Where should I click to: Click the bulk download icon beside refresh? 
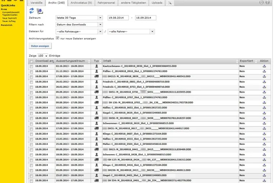tap(40, 11)
